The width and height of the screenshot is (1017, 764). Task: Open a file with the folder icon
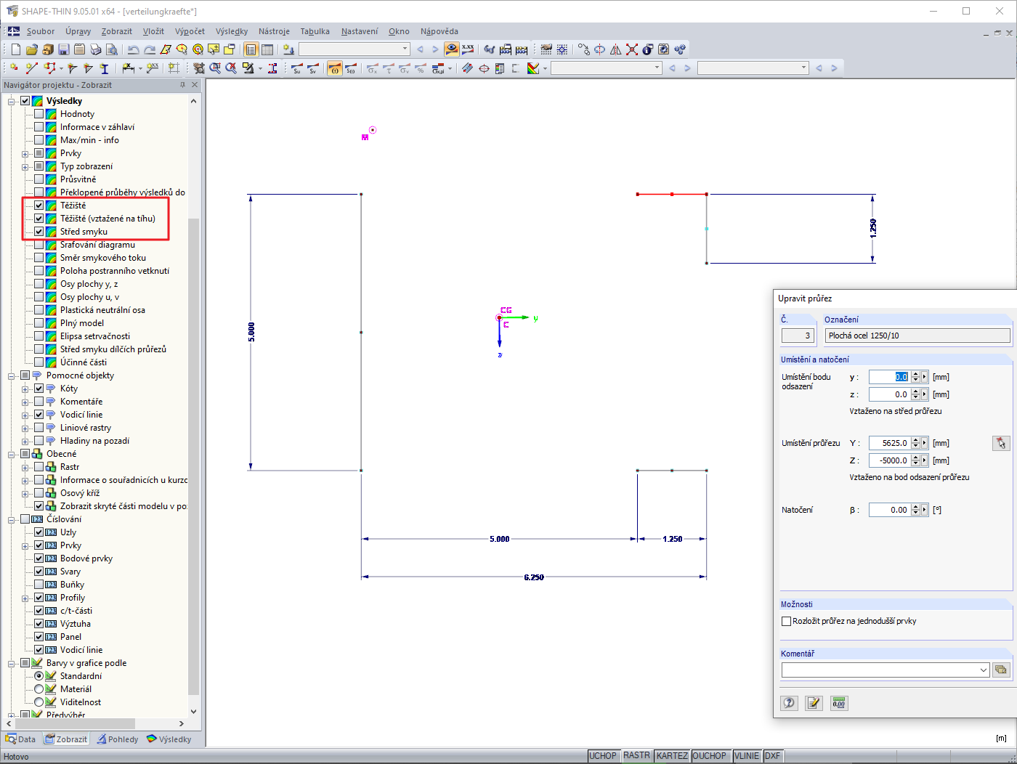[32, 49]
